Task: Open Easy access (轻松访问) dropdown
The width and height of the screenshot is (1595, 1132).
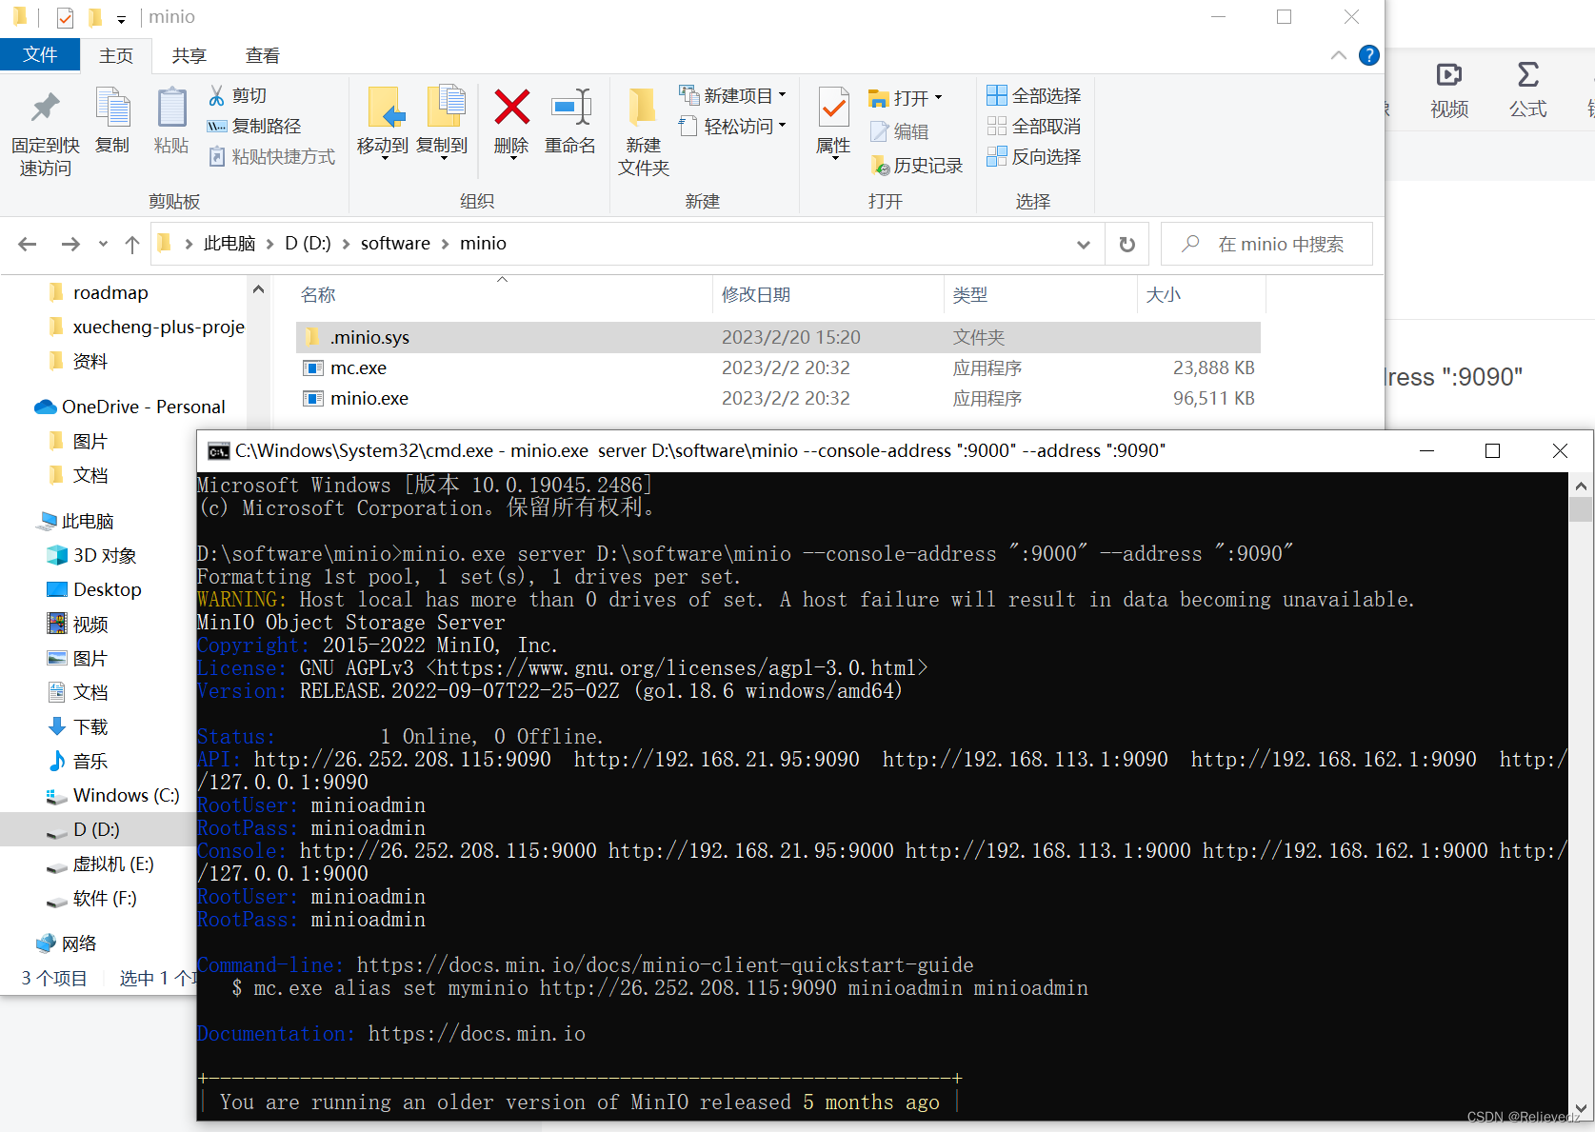Action: click(733, 126)
